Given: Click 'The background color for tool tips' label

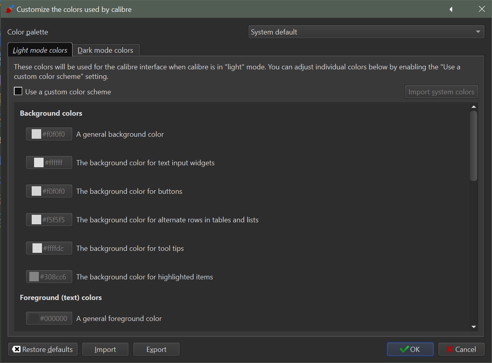Looking at the screenshot, I should (x=130, y=248).
